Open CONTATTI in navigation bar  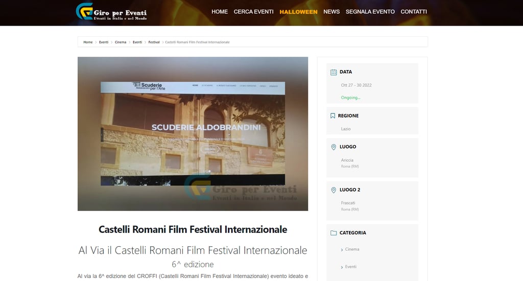(414, 12)
